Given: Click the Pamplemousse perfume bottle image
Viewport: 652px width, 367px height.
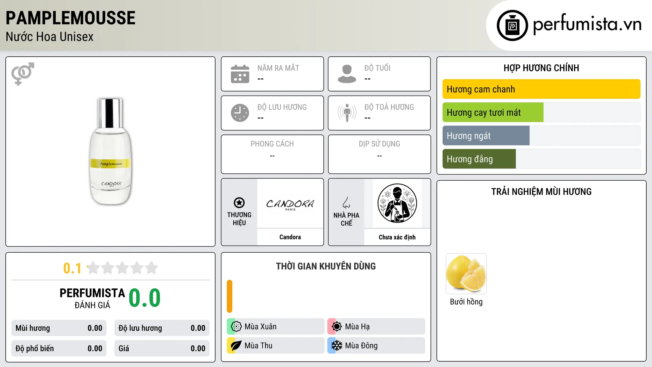Looking at the screenshot, I should (x=110, y=151).
